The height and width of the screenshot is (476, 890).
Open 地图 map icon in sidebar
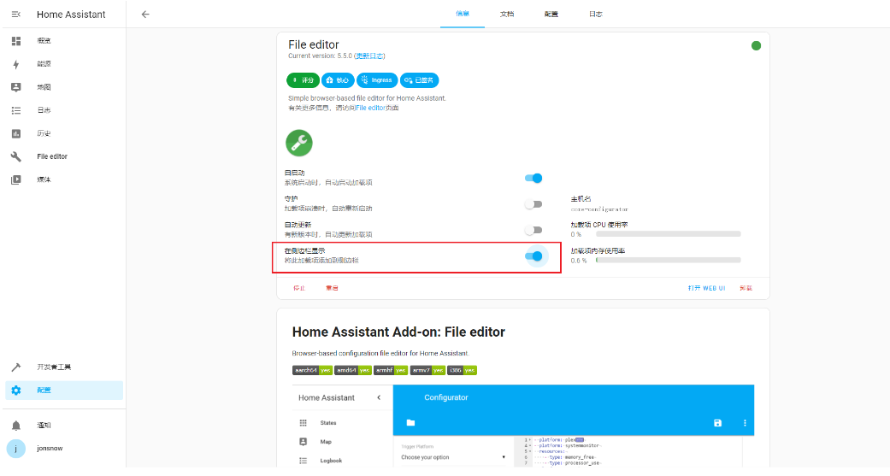(16, 87)
